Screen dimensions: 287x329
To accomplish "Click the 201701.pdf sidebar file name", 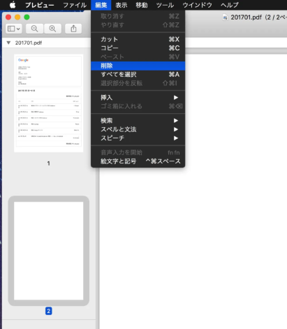I will pos(29,43).
